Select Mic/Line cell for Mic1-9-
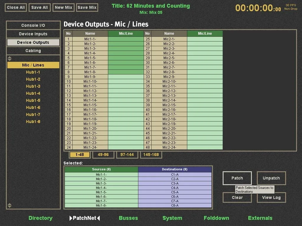302x226 pixels. click(x=126, y=77)
